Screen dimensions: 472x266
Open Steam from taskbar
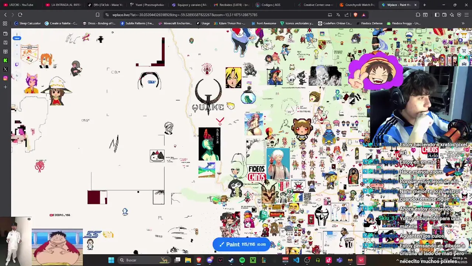coord(231,260)
